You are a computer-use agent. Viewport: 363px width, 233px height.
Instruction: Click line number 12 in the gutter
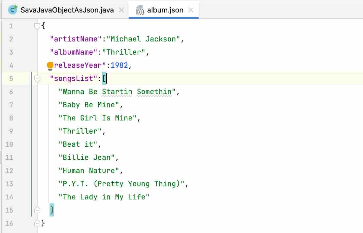[9, 171]
